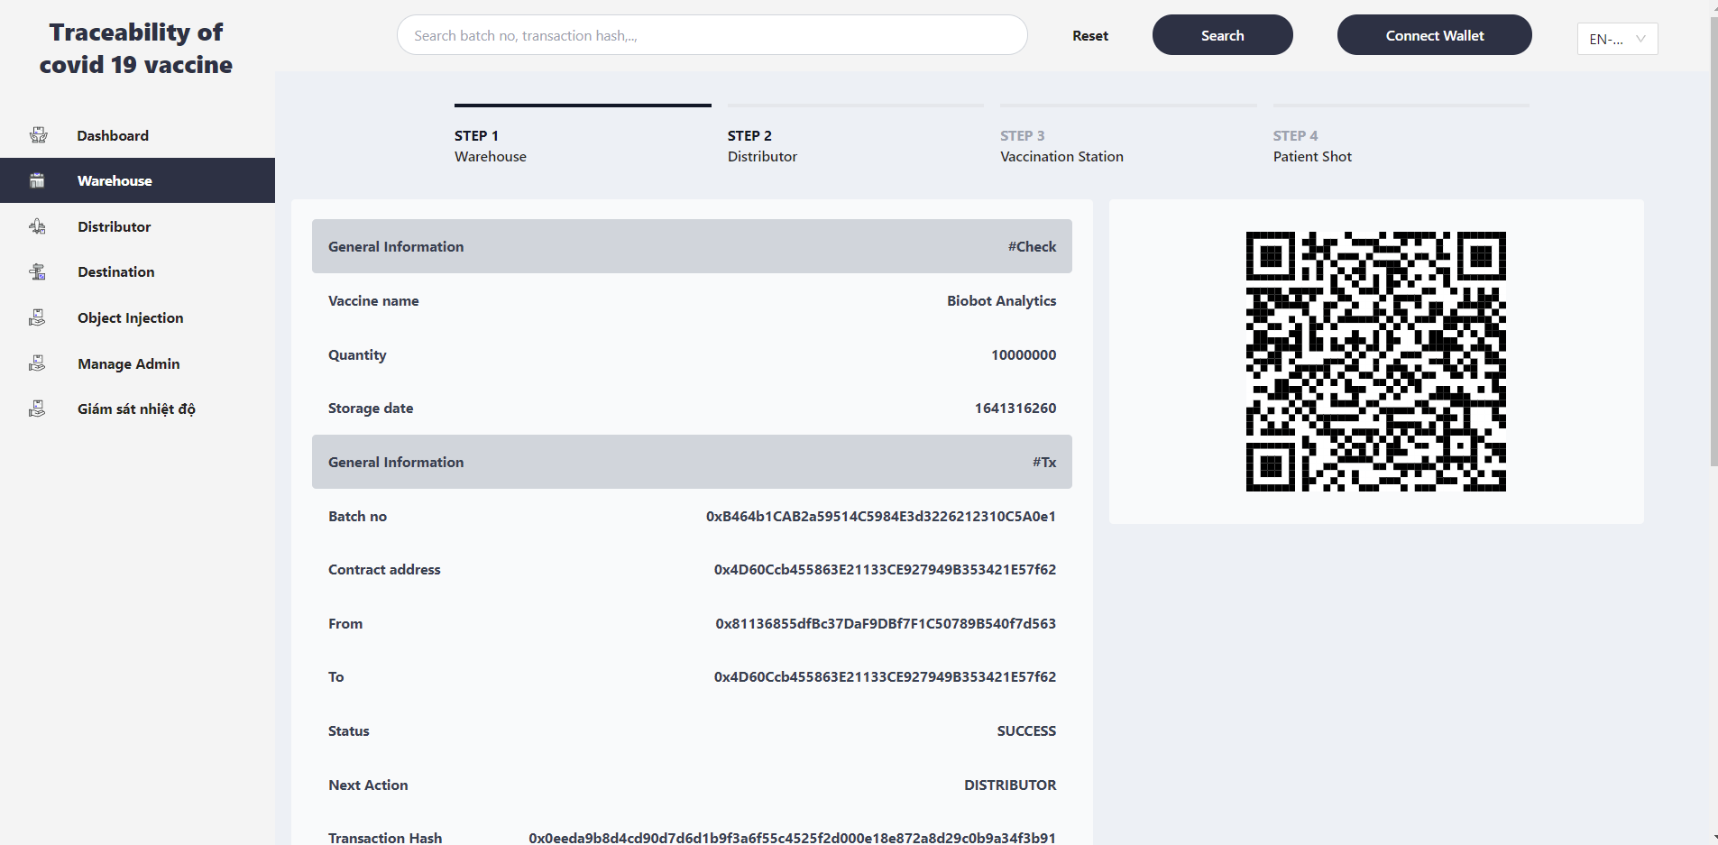Click the Batch no hash value
The width and height of the screenshot is (1718, 845).
click(x=881, y=516)
